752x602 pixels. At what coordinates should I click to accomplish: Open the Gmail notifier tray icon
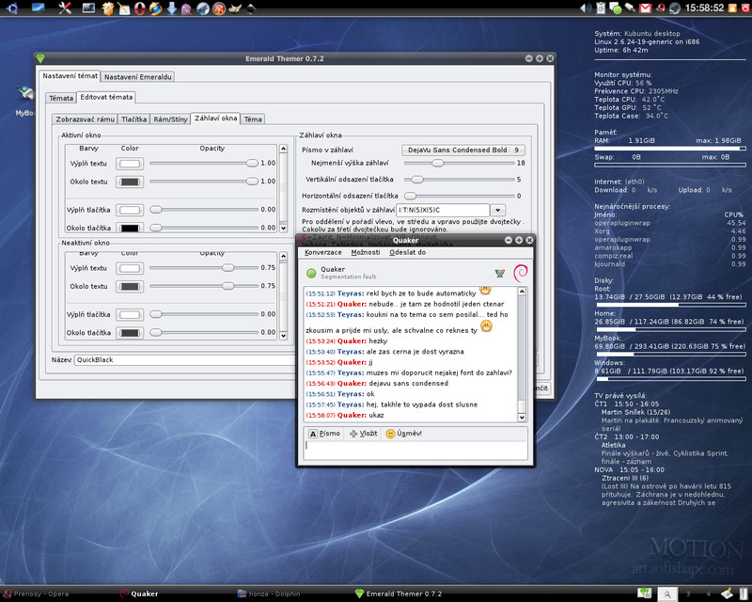point(646,8)
